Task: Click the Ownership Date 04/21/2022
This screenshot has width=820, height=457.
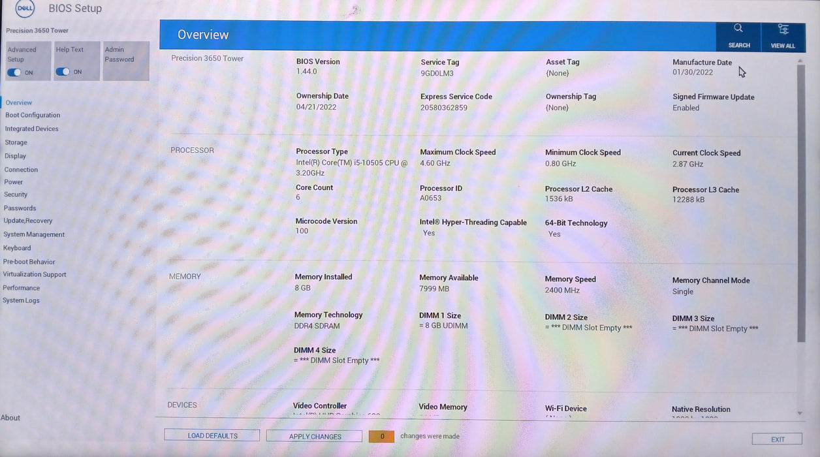Action: [316, 107]
